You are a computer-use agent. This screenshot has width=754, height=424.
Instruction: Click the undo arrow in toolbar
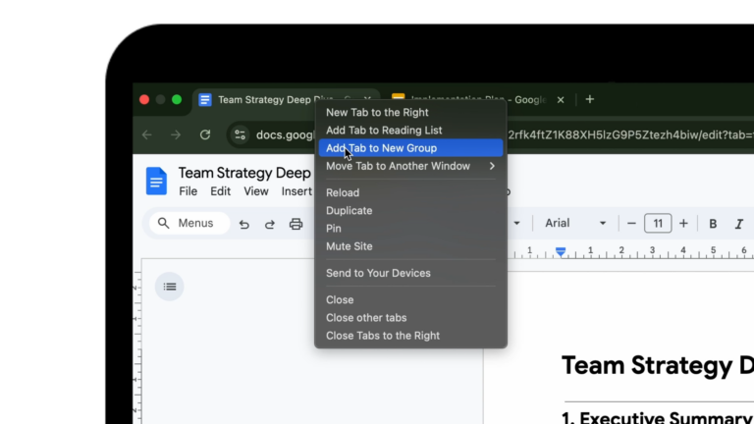(244, 224)
